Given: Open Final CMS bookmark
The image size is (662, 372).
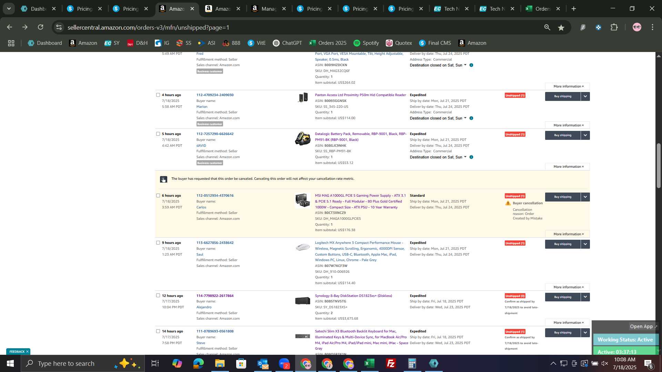Looking at the screenshot, I should click(x=435, y=43).
